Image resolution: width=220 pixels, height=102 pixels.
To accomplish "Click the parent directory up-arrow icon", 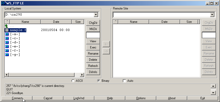I will [x=7, y=26].
